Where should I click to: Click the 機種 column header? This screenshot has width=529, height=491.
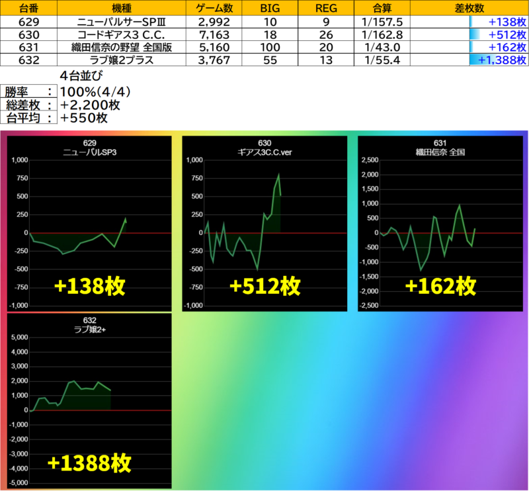[122, 8]
